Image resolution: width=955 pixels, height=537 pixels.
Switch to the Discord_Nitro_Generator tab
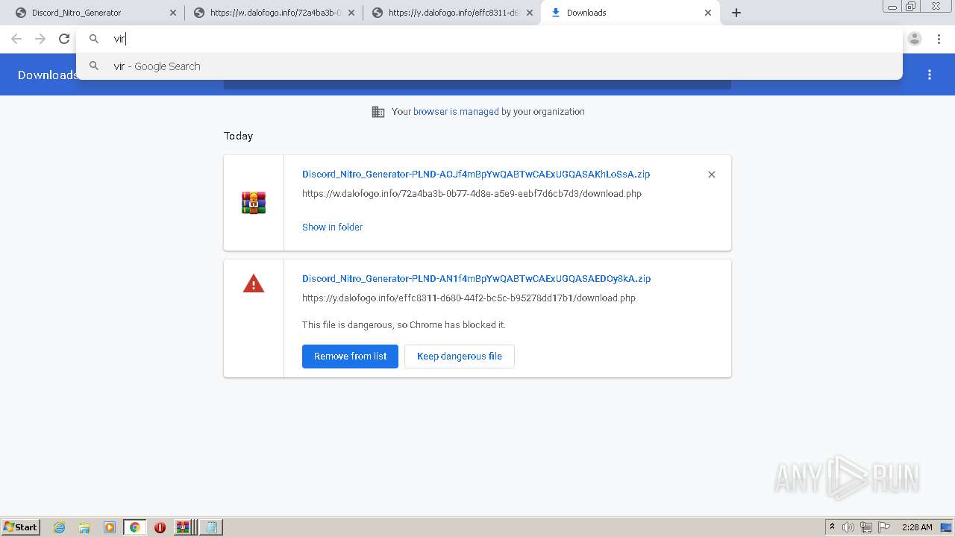point(92,13)
